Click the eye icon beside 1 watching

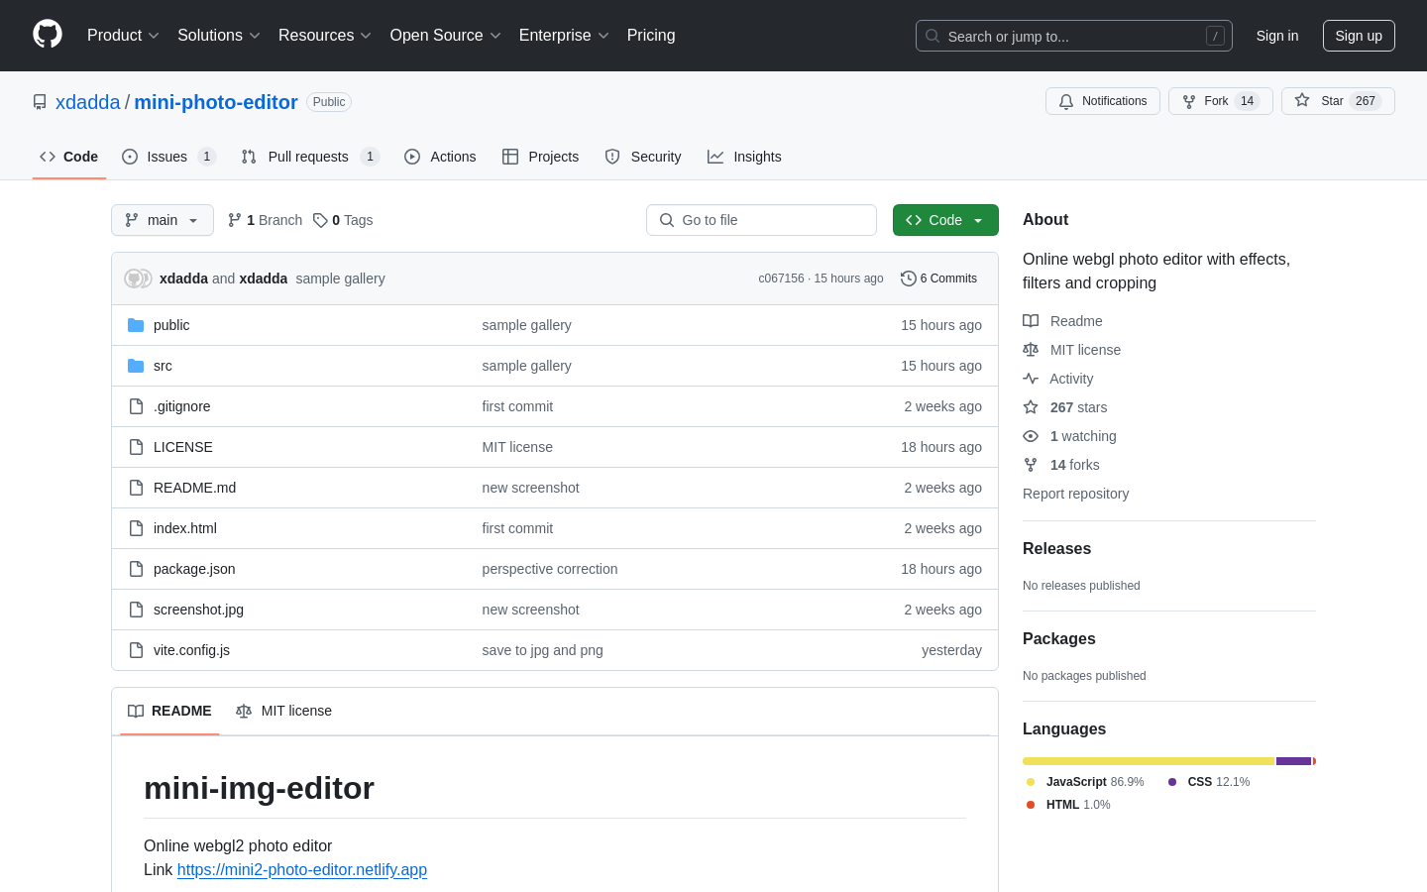coord(1031,436)
